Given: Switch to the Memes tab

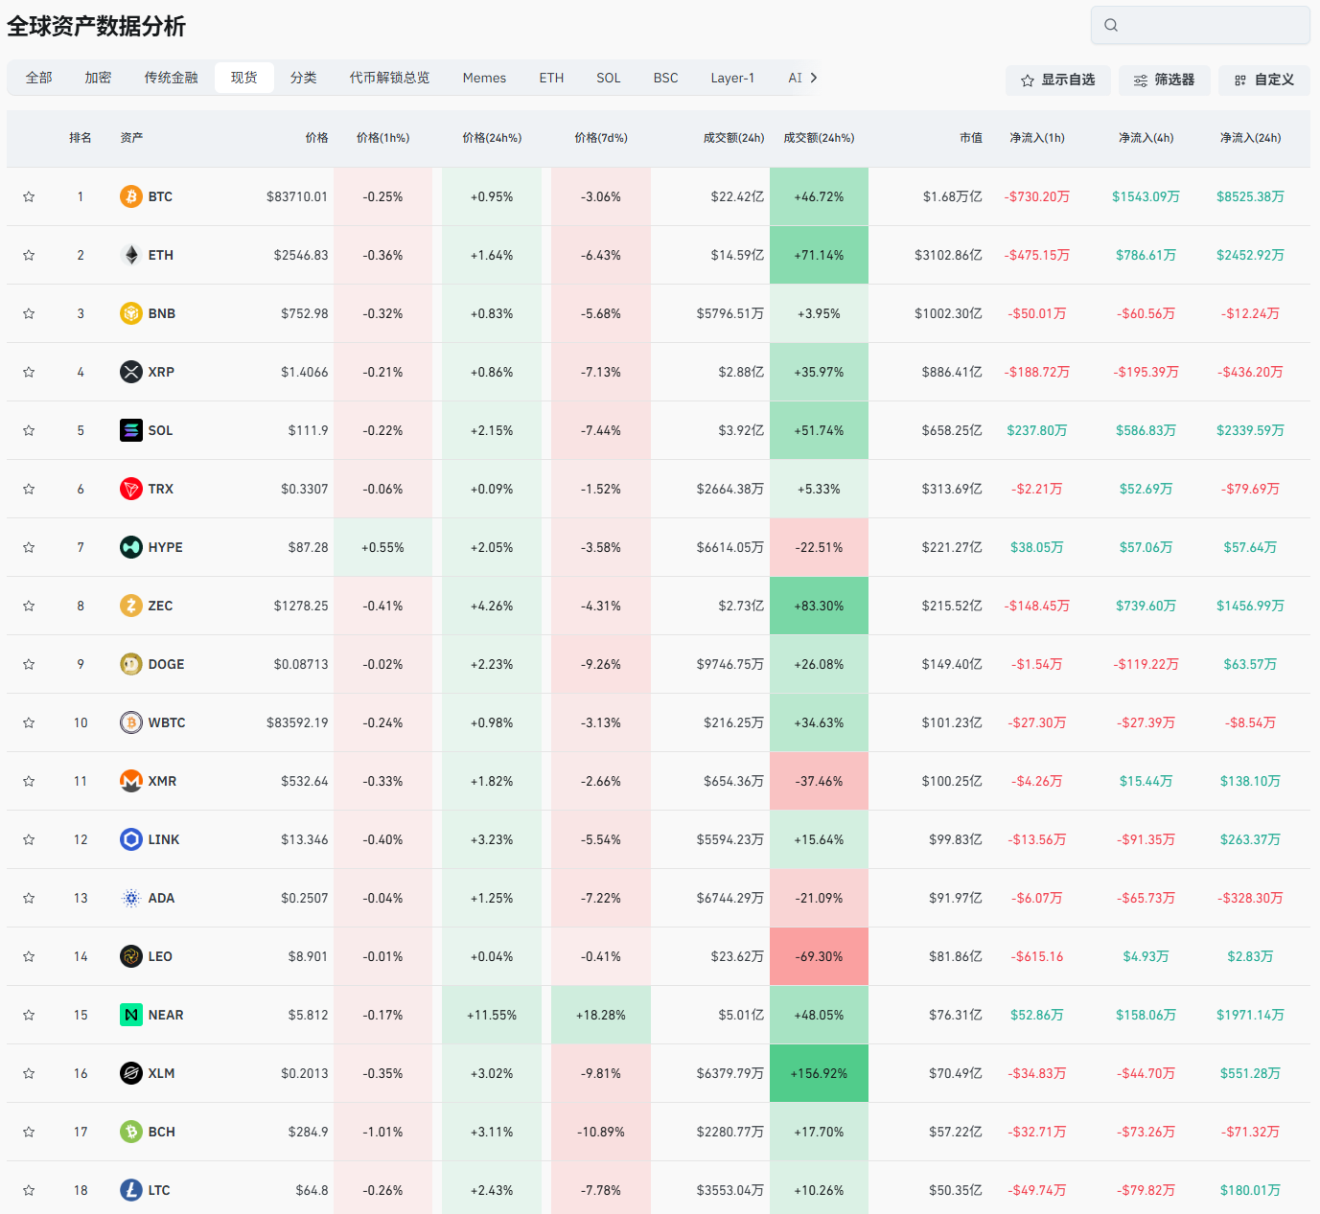Looking at the screenshot, I should tap(484, 78).
